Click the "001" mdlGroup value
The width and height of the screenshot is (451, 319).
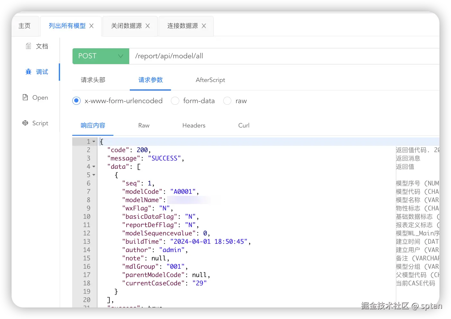[x=176, y=266]
